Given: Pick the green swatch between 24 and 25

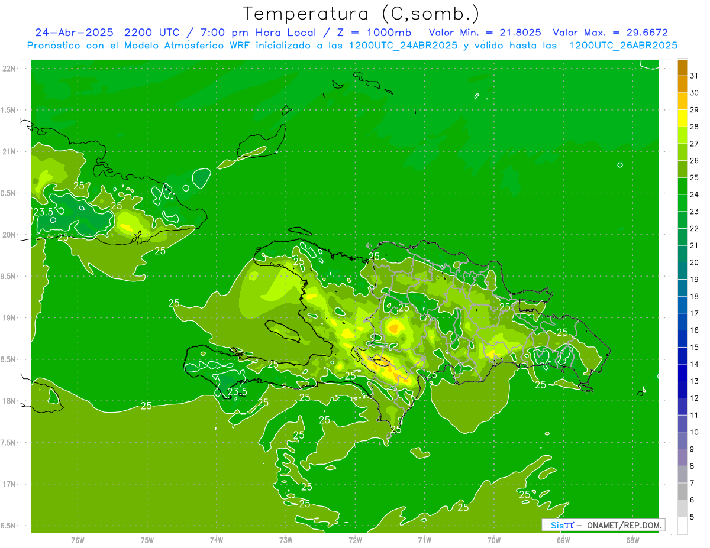Looking at the screenshot, I should pos(682,186).
